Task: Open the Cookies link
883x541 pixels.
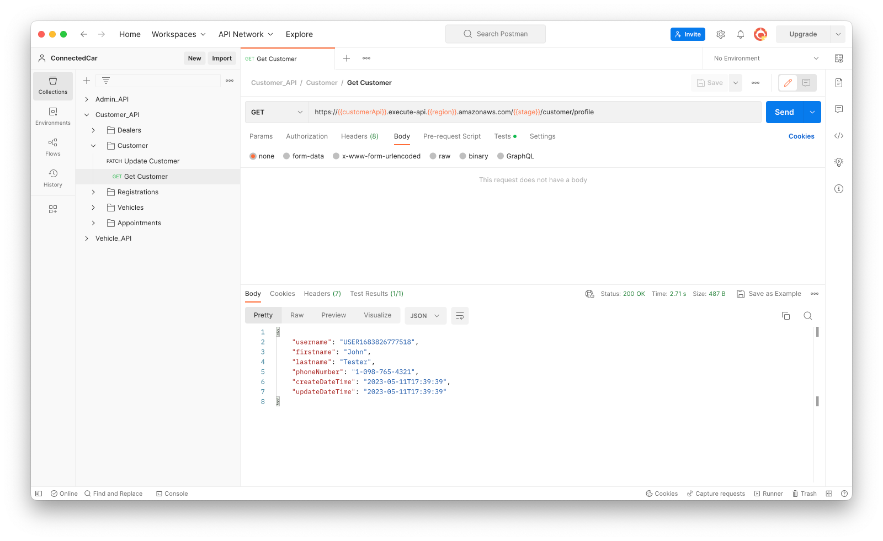Action: point(801,136)
